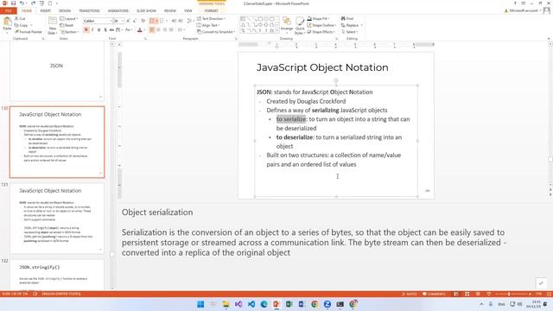Open Shape Effects options
This screenshot has height=311, width=553.
point(321,32)
